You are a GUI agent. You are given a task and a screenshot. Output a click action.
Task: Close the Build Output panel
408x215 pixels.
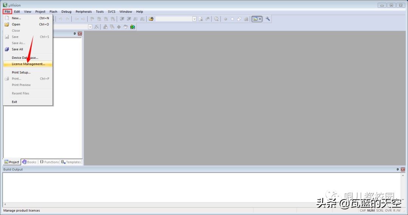coord(403,169)
